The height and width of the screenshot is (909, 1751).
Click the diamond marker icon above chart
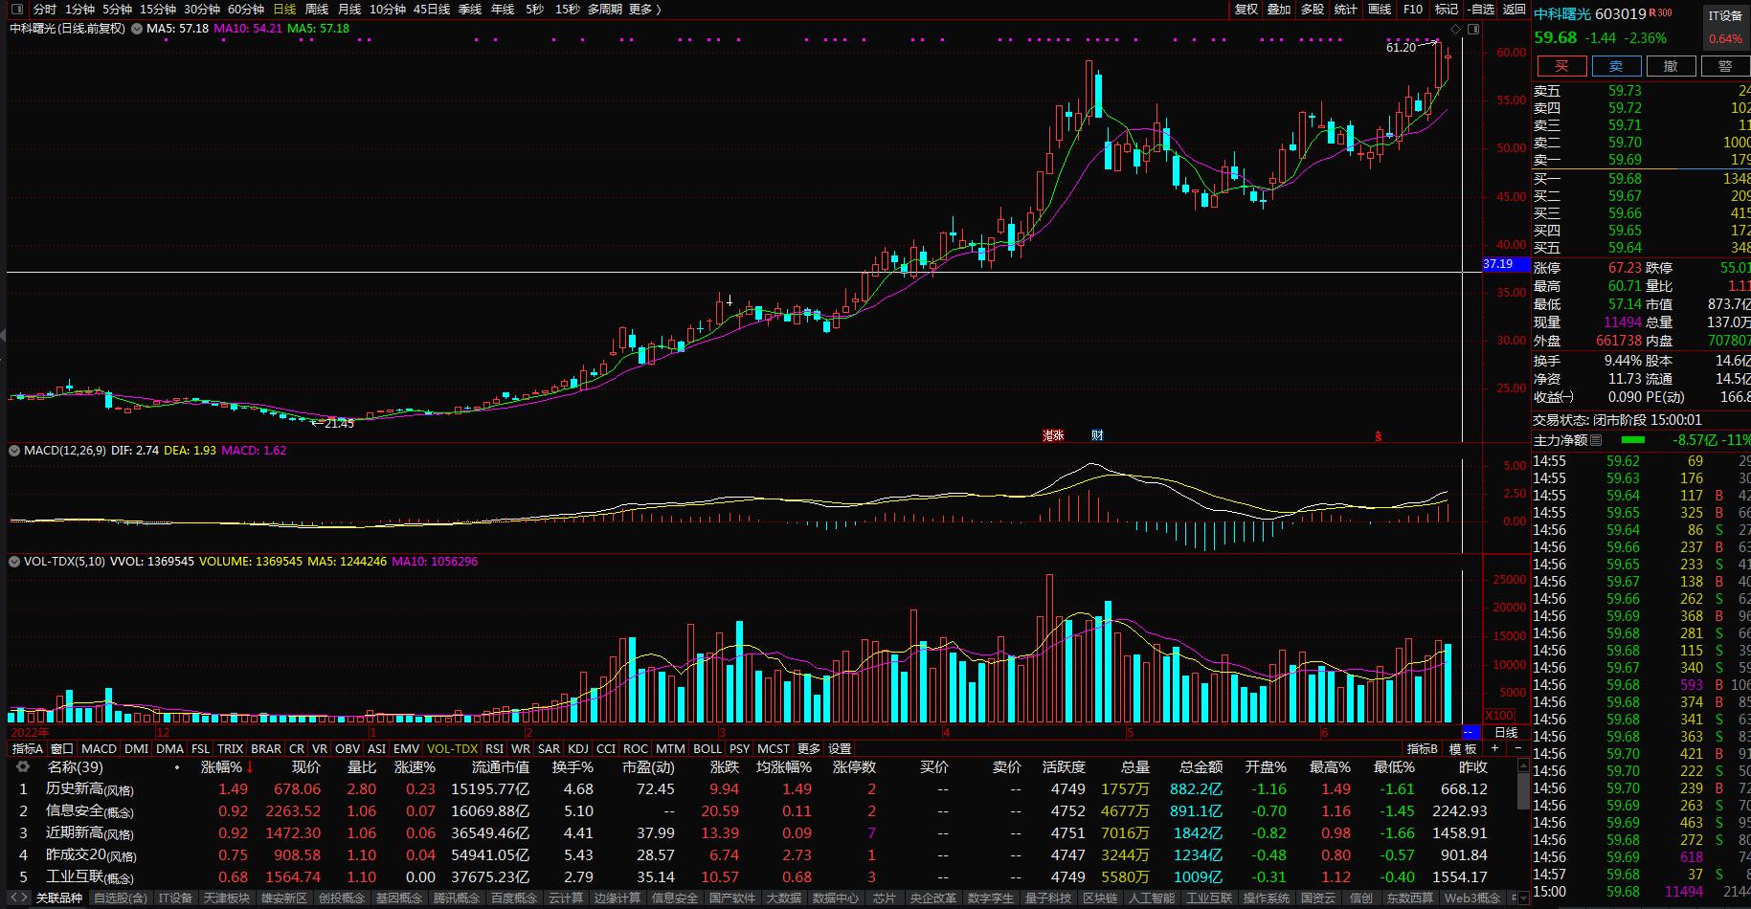click(x=1457, y=29)
